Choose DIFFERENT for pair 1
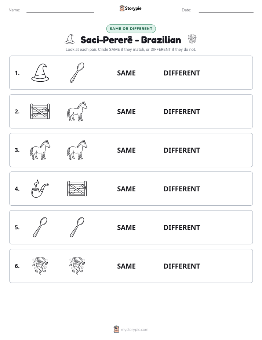Image resolution: width=262 pixels, height=340 pixels. coord(182,73)
